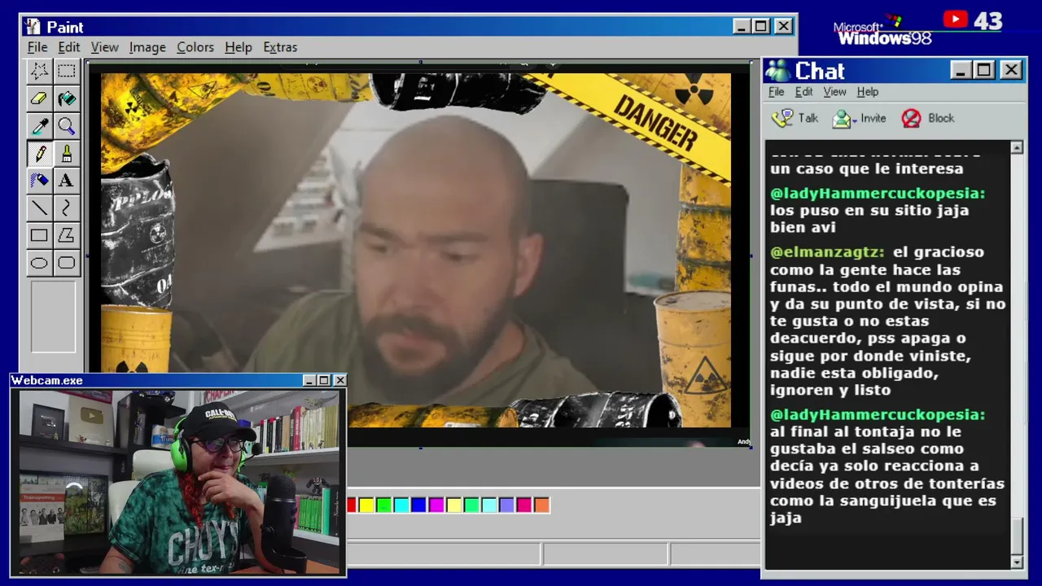This screenshot has width=1042, height=586.
Task: Click the "Chat" window title text
Action: (x=820, y=71)
